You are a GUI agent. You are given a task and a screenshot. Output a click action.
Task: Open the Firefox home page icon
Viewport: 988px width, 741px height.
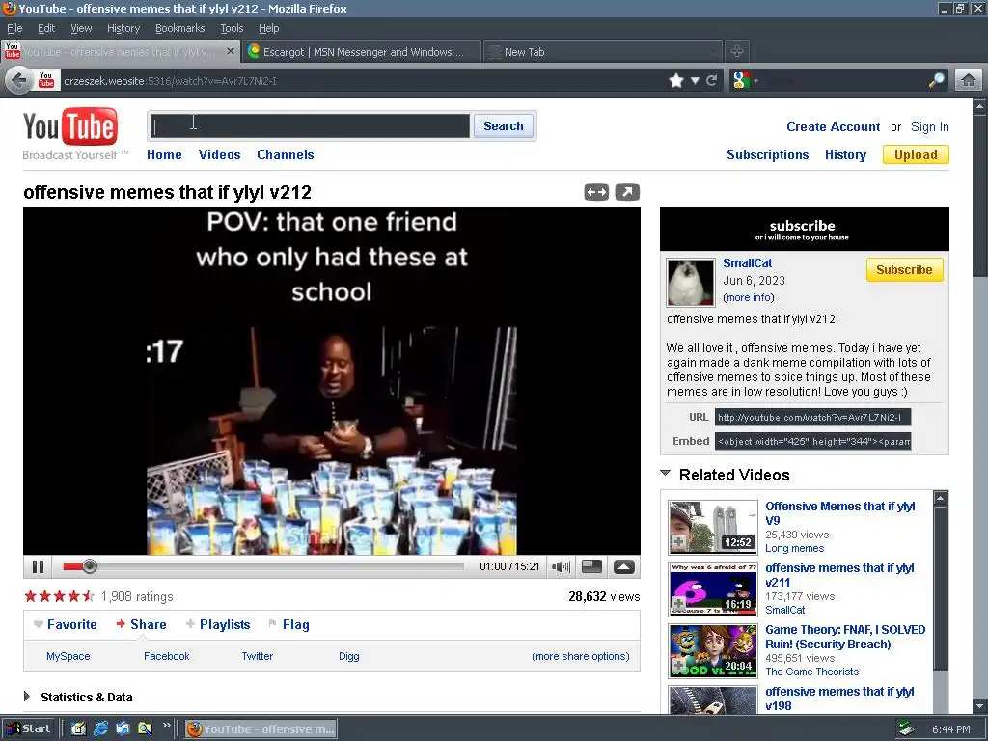[x=969, y=81]
